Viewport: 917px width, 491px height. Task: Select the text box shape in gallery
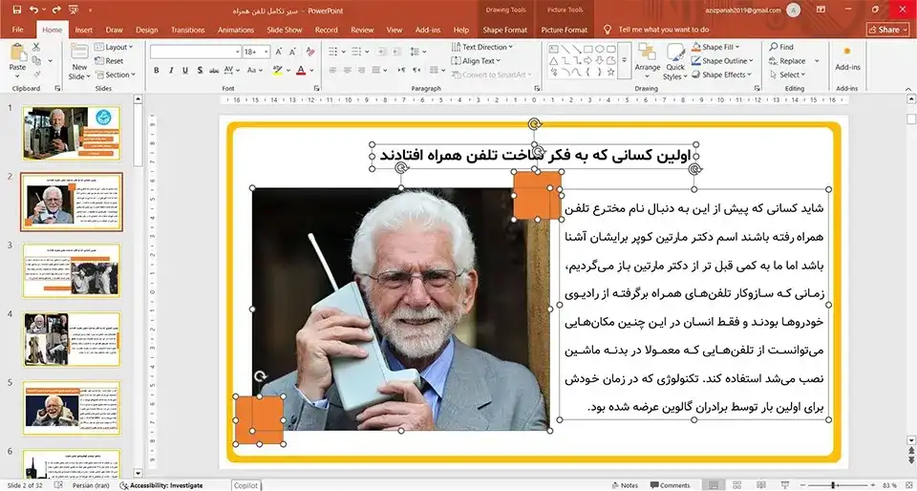[x=553, y=50]
